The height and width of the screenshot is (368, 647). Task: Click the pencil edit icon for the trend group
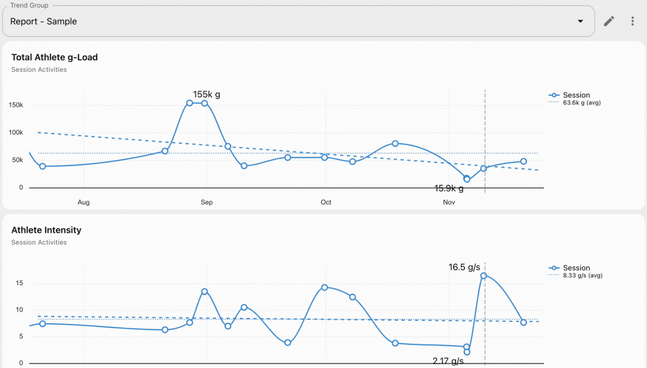609,21
